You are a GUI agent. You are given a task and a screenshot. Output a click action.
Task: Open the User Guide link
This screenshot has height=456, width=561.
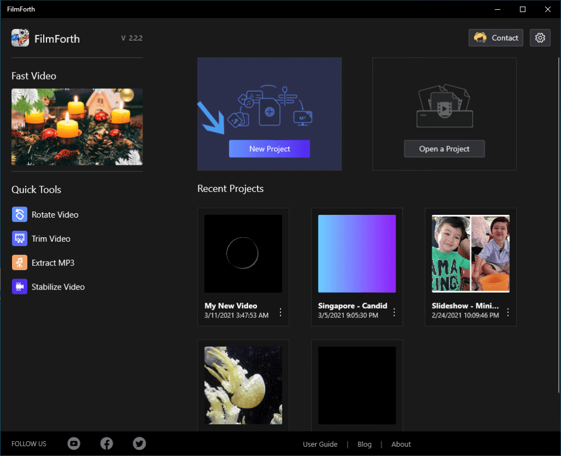pos(320,444)
